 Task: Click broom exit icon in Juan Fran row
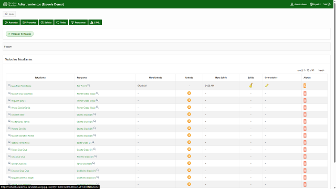pyautogui.click(x=251, y=85)
